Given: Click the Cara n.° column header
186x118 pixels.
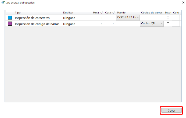Looking at the screenshot, I should click(110, 13).
